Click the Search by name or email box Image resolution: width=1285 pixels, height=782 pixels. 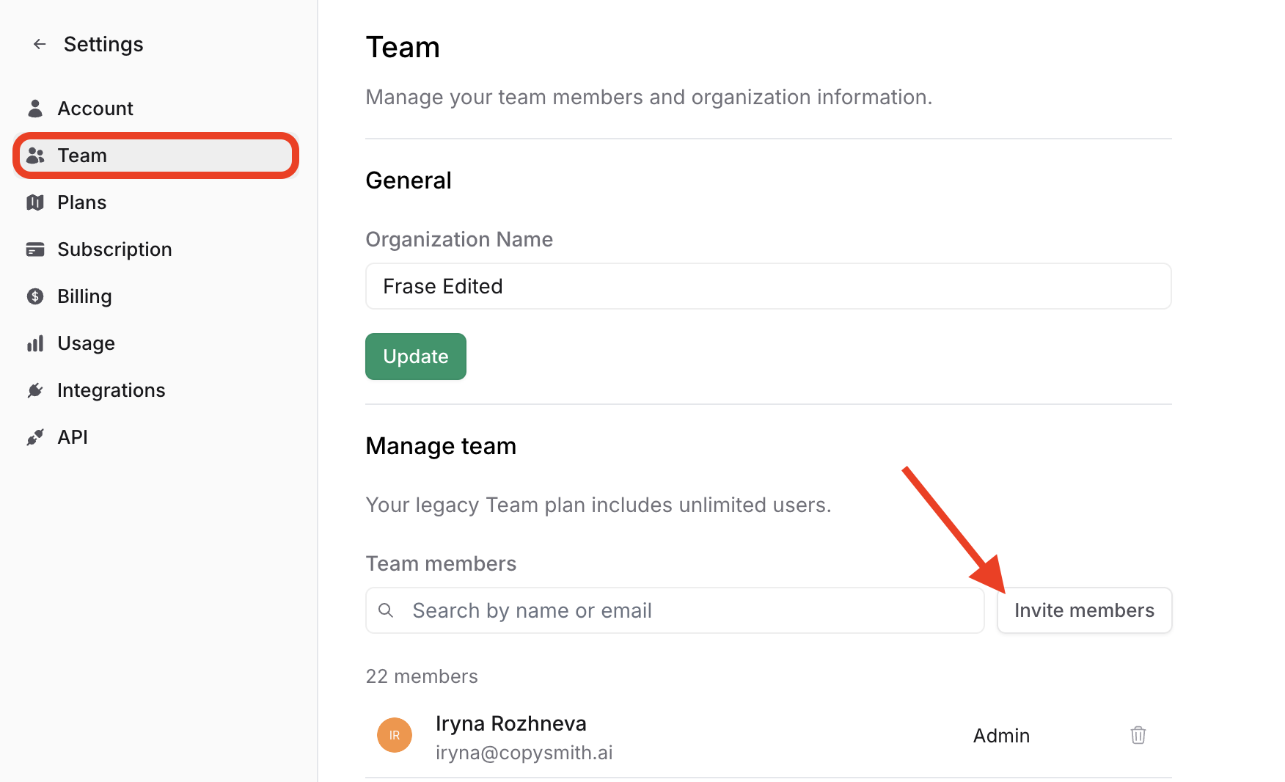pyautogui.click(x=689, y=610)
